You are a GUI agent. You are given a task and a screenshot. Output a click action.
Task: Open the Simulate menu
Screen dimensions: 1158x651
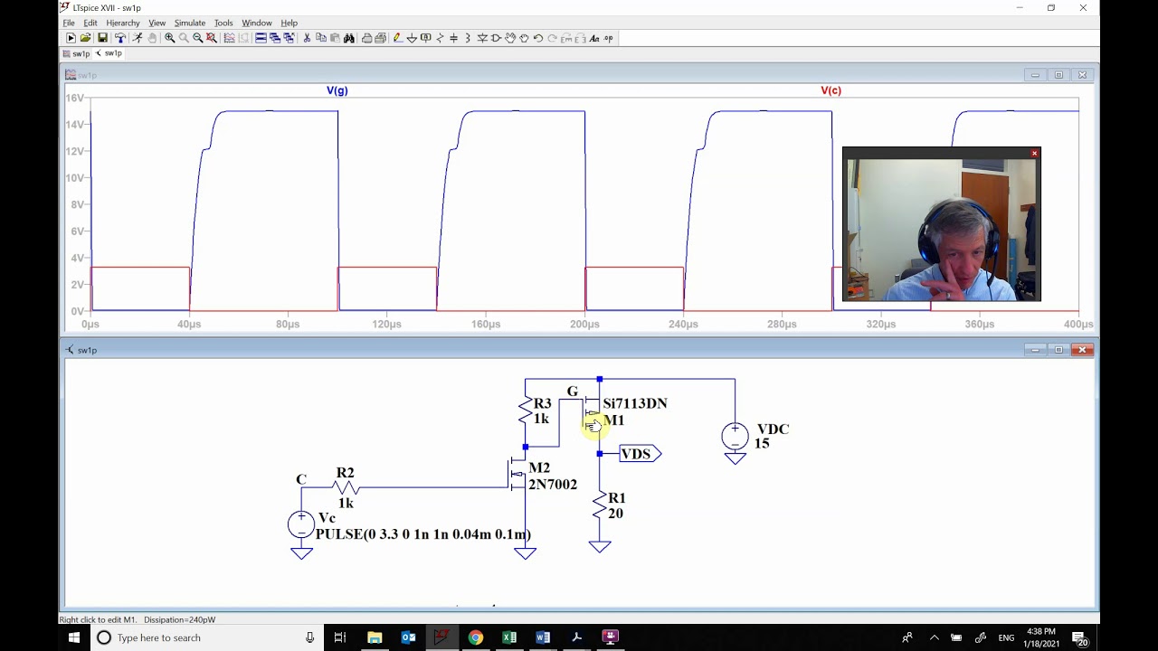[190, 23]
